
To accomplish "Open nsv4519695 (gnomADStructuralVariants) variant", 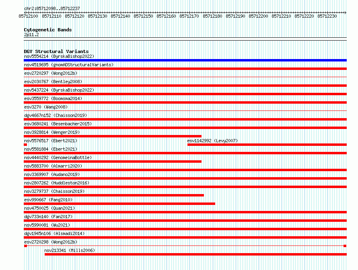I will pyautogui.click(x=69, y=65).
